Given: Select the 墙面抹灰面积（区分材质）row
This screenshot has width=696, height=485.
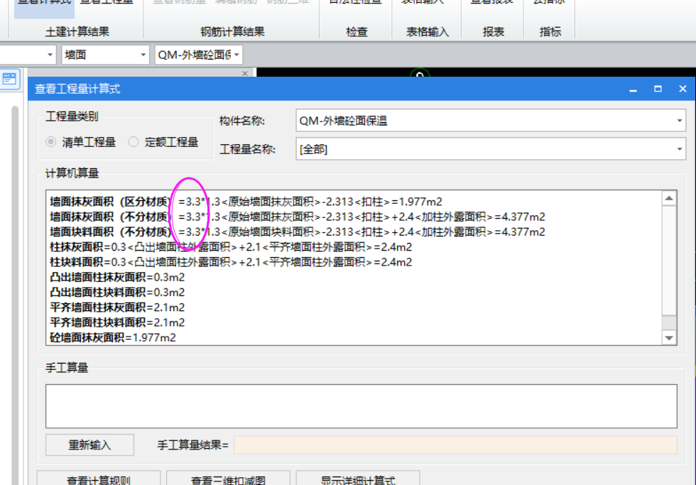Looking at the screenshot, I should point(246,202).
